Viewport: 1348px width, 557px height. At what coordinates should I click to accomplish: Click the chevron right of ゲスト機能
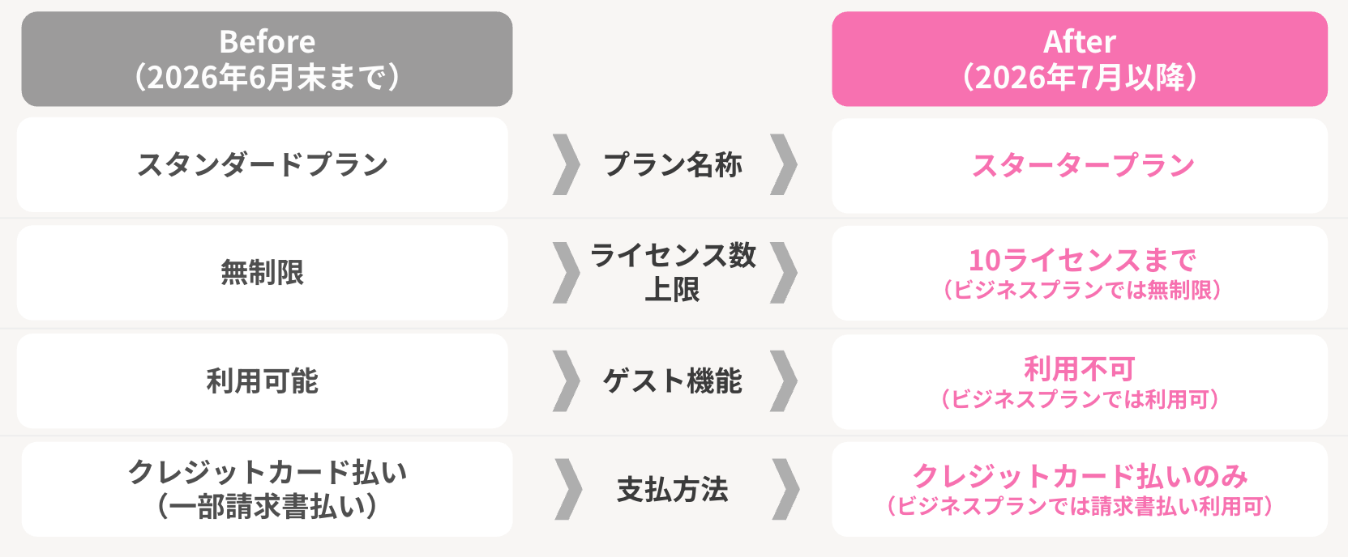tap(784, 381)
